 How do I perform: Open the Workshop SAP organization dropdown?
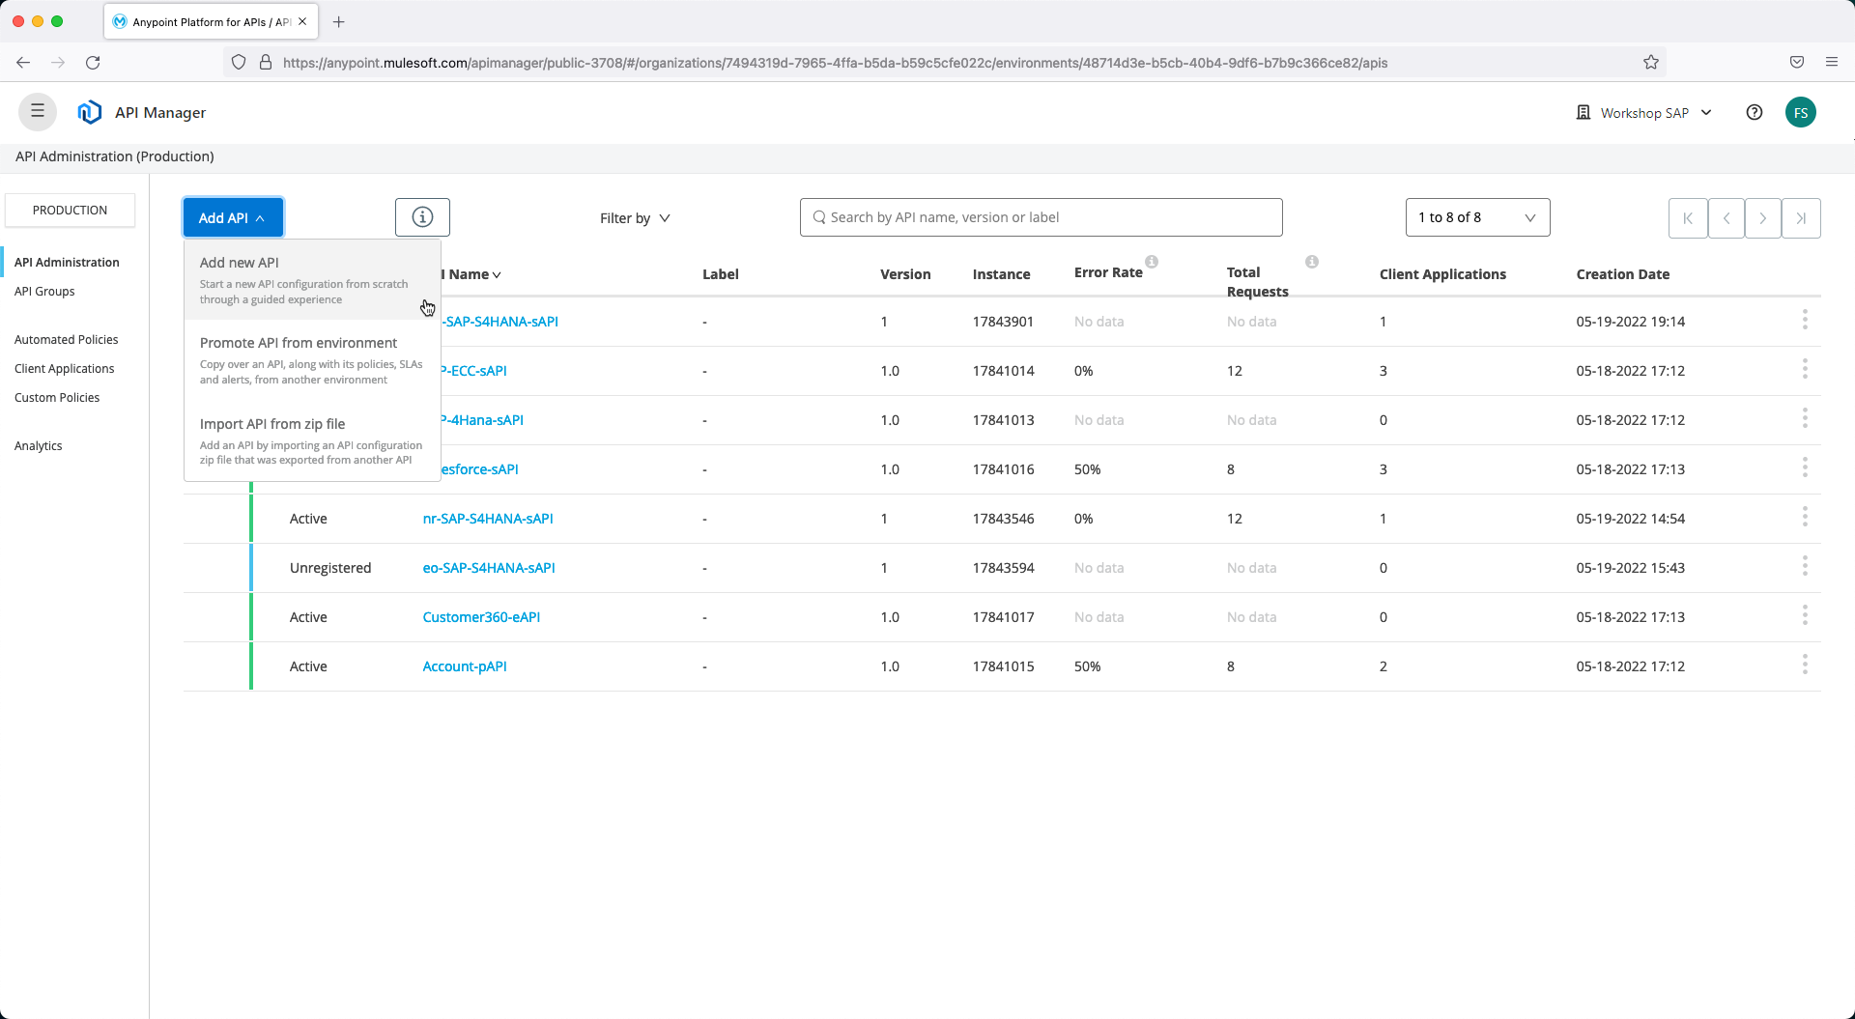[1644, 113]
